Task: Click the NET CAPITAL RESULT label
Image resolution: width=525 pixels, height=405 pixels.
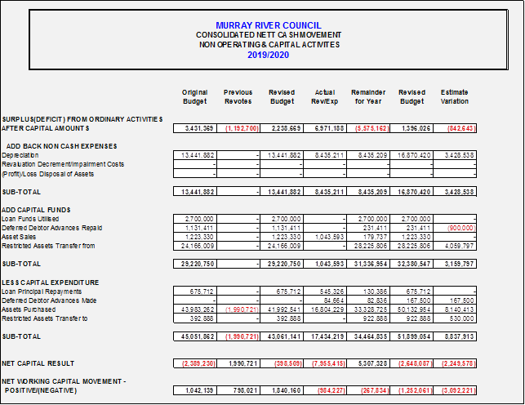Action: pyautogui.click(x=38, y=363)
